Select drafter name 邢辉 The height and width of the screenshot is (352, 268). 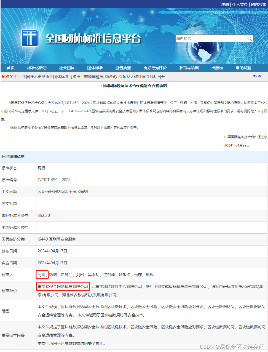(x=149, y=275)
